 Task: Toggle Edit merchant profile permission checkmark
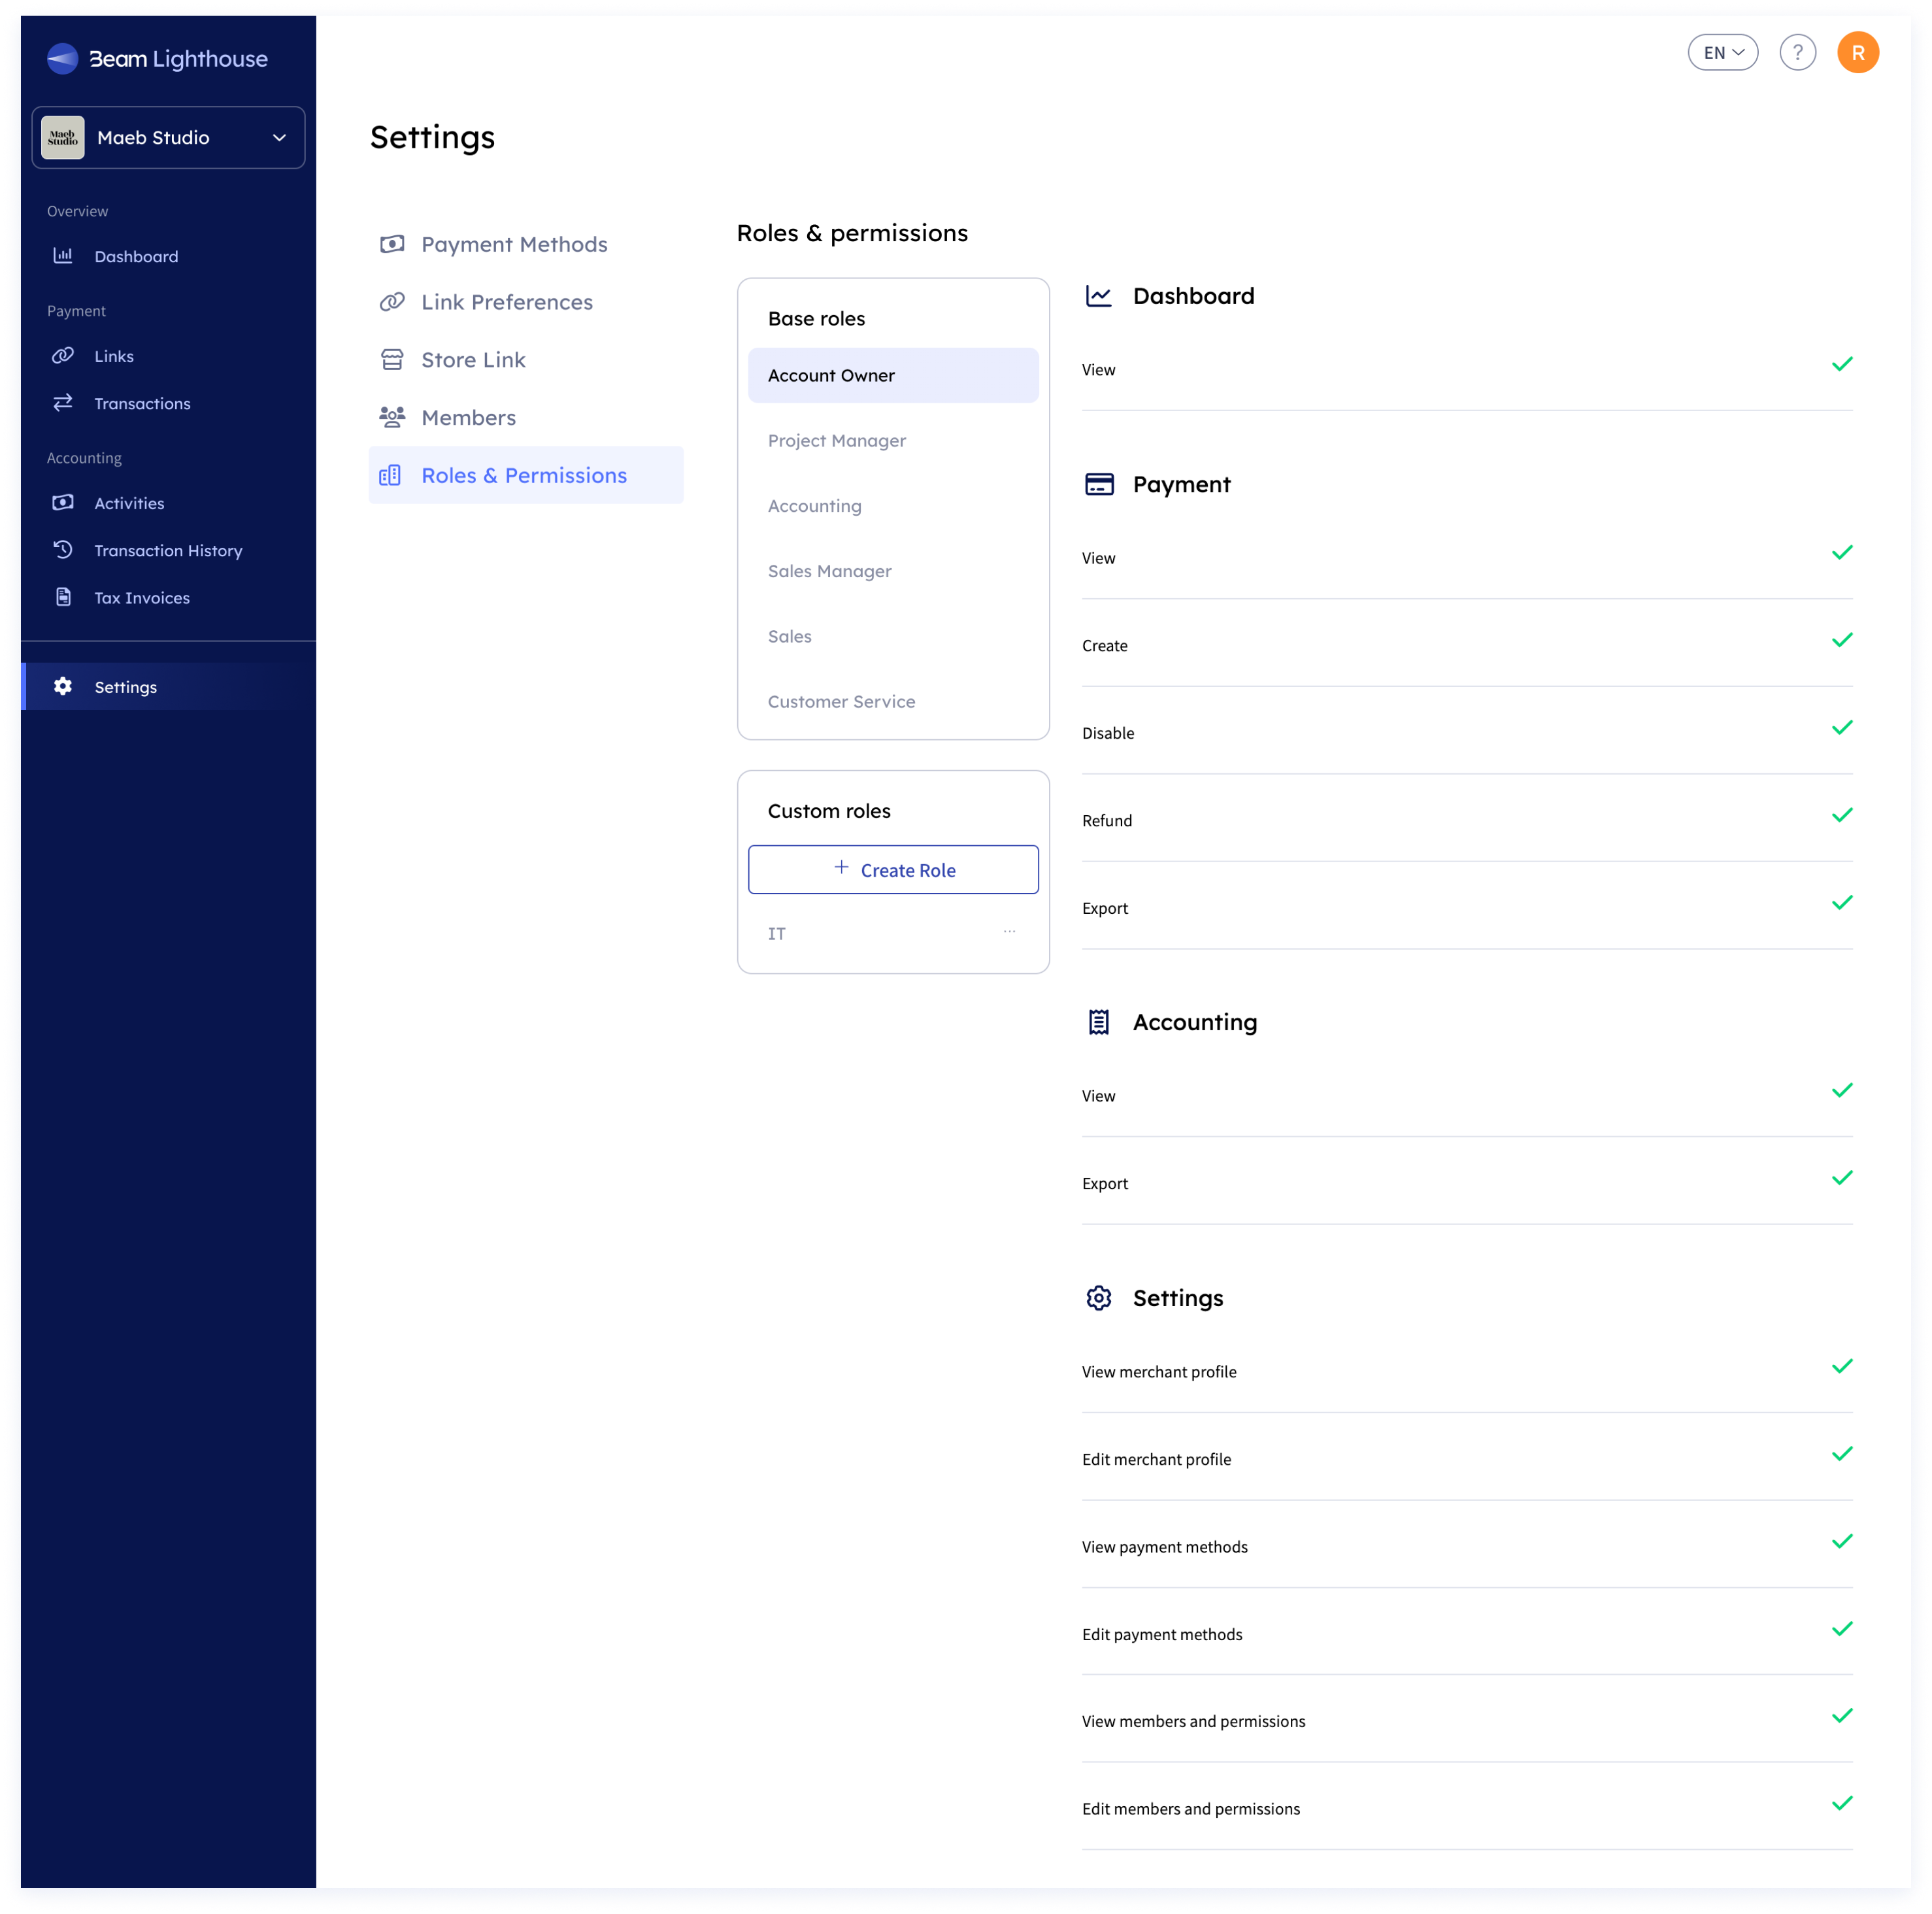pos(1842,1454)
